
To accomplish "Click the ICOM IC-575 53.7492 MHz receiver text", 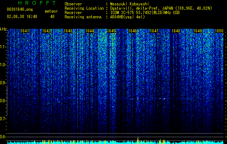I will 145,13.
